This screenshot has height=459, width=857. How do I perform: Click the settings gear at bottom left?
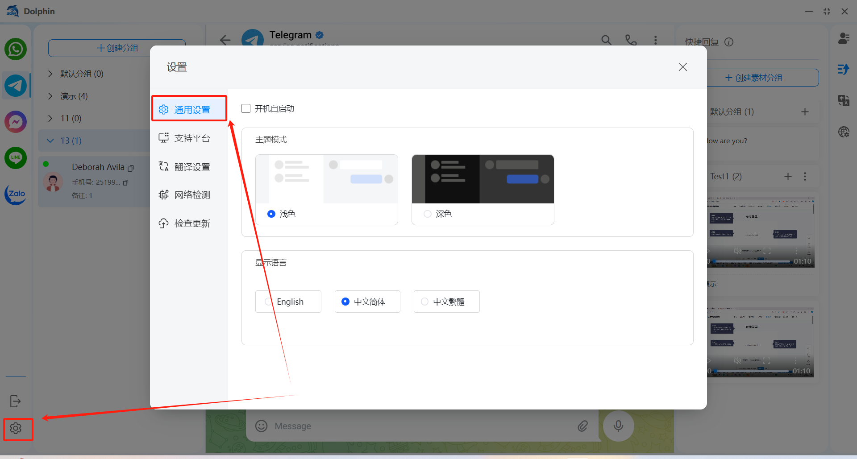point(16,429)
